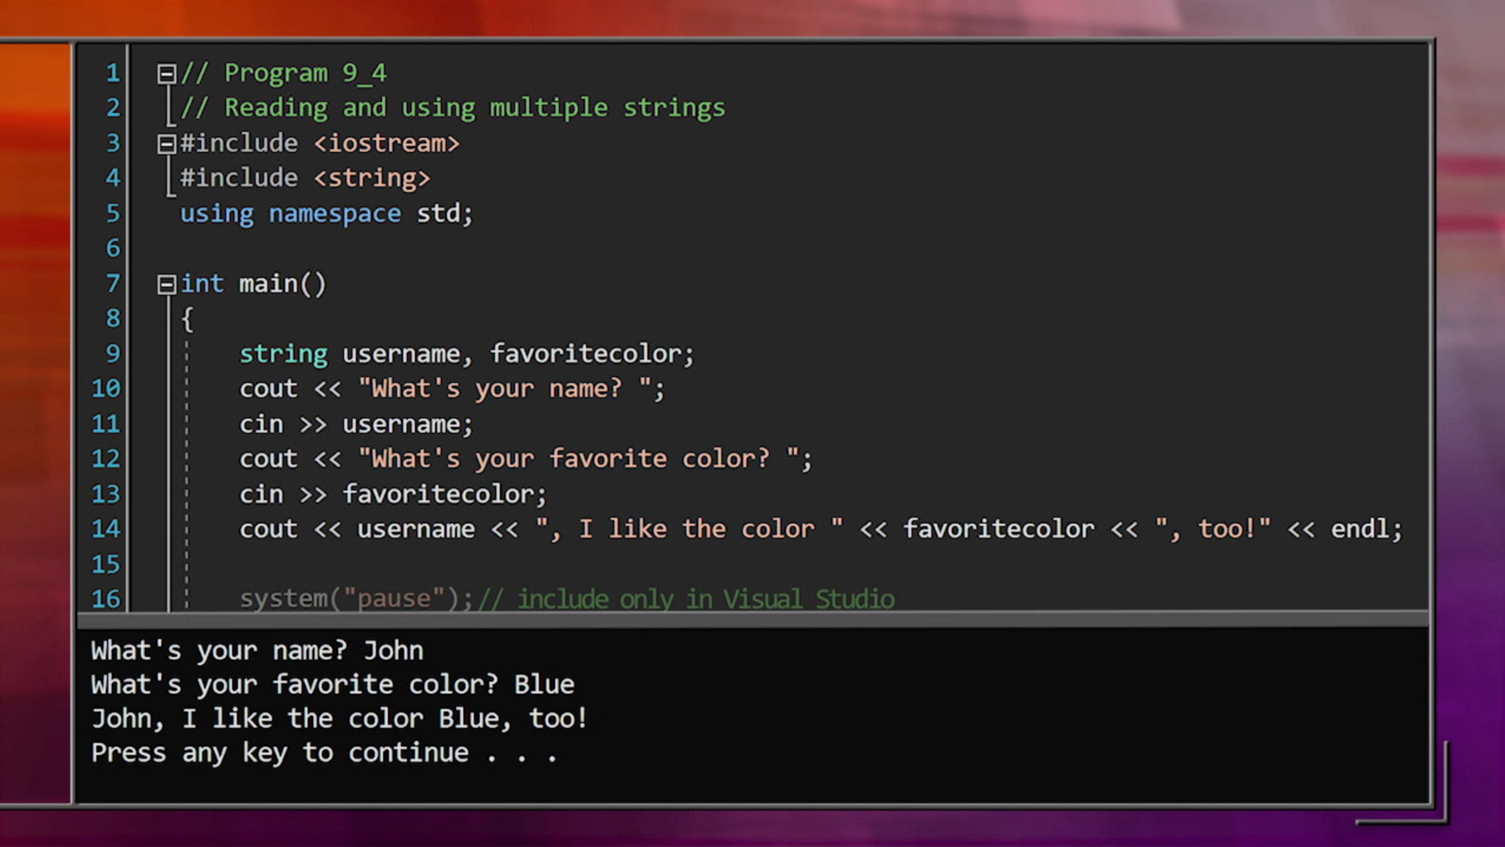Click line number 10 in the gutter
The image size is (1505, 847).
pos(106,389)
